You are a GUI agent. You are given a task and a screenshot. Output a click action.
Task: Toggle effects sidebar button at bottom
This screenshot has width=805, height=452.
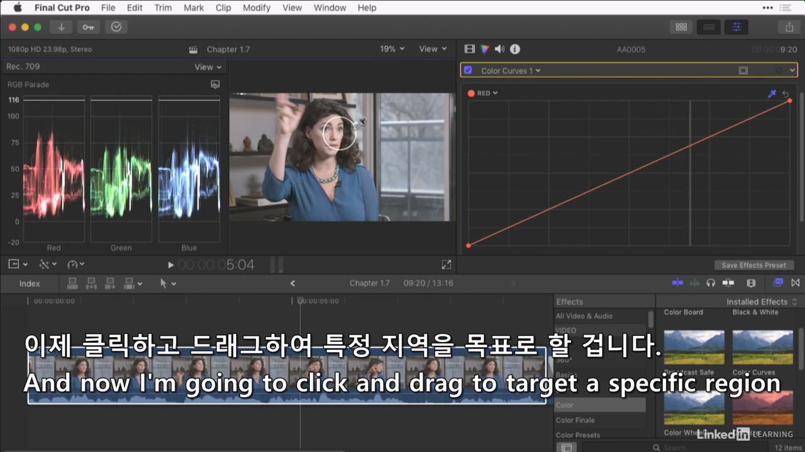(x=567, y=448)
